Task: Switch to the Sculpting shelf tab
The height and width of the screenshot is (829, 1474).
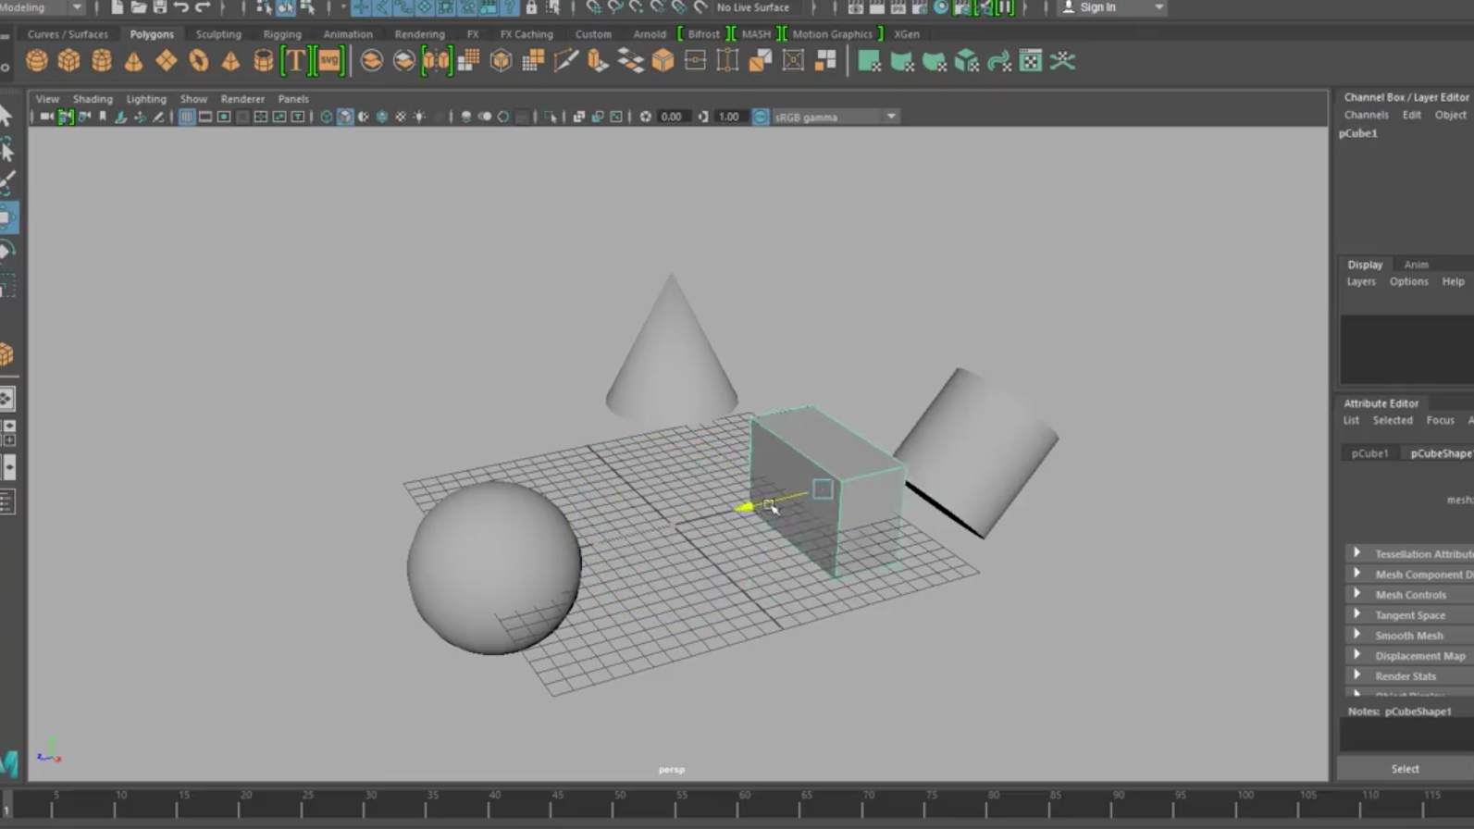Action: click(x=218, y=34)
